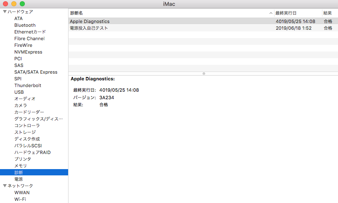Sort by 最終実行日 column header
The width and height of the screenshot is (338, 203).
coord(286,13)
